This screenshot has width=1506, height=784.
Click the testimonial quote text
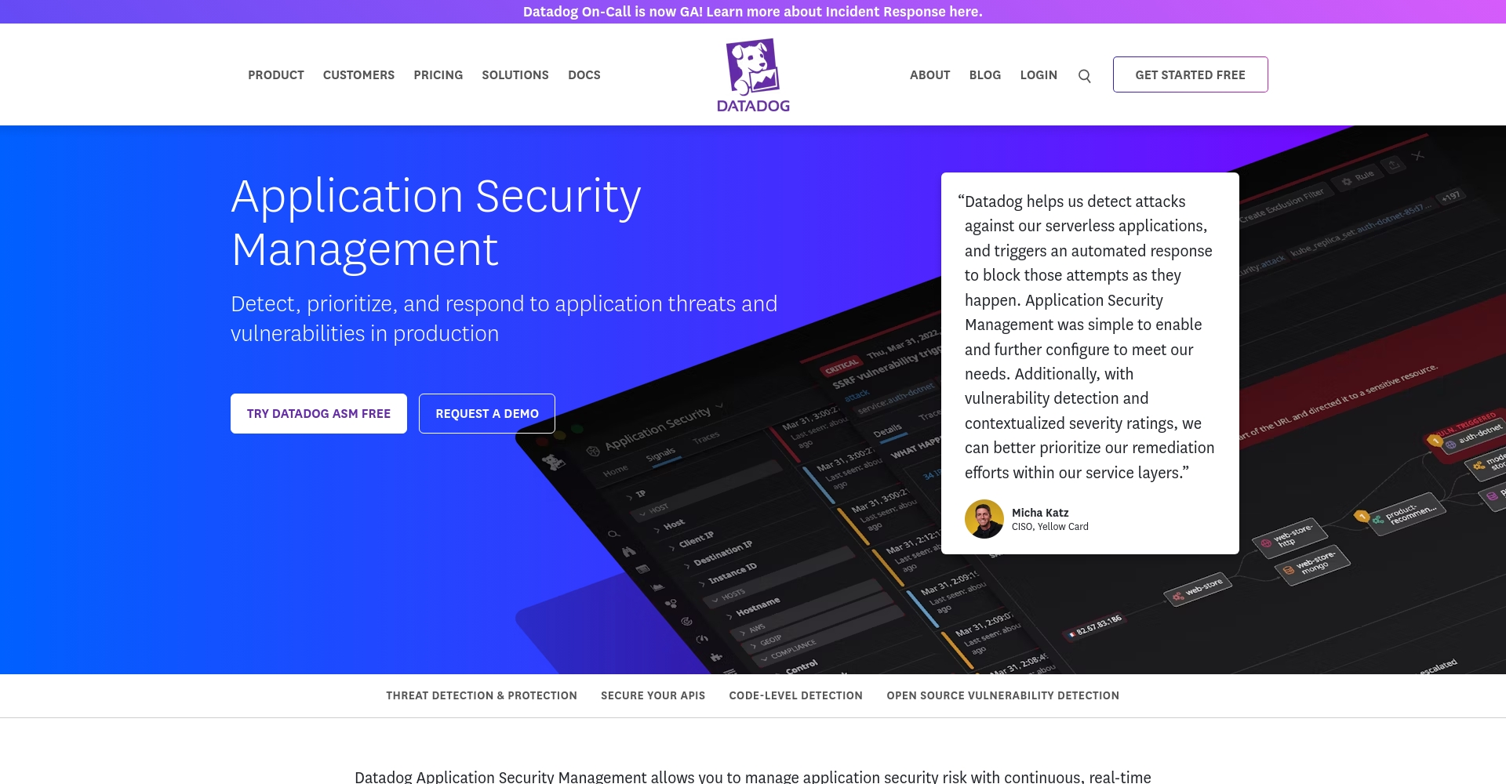click(x=1086, y=337)
